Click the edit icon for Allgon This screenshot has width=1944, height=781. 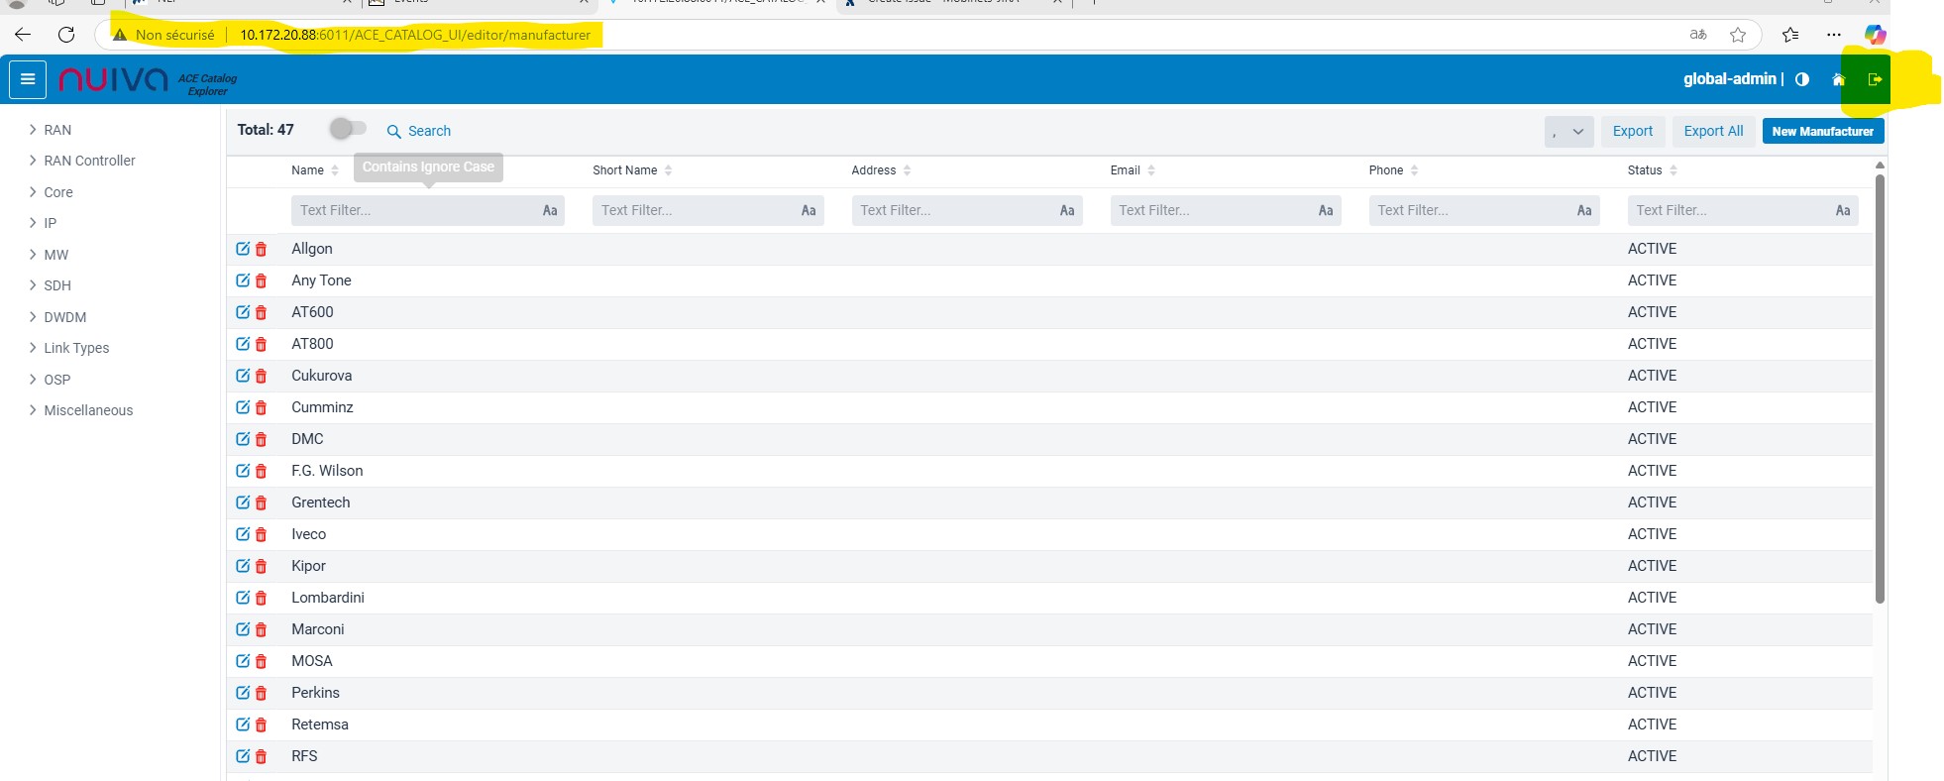(243, 249)
